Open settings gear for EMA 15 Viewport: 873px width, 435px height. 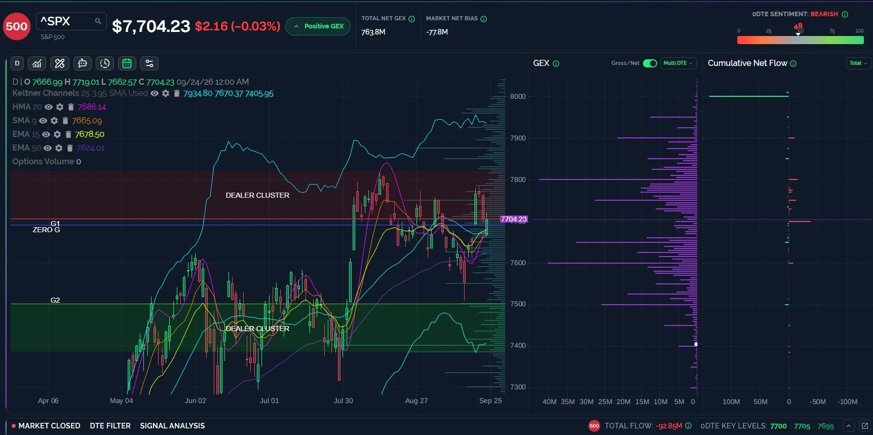click(x=57, y=134)
